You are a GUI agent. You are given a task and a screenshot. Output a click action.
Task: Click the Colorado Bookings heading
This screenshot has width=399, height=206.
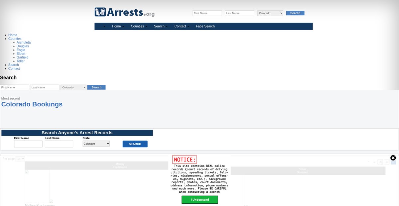click(32, 104)
